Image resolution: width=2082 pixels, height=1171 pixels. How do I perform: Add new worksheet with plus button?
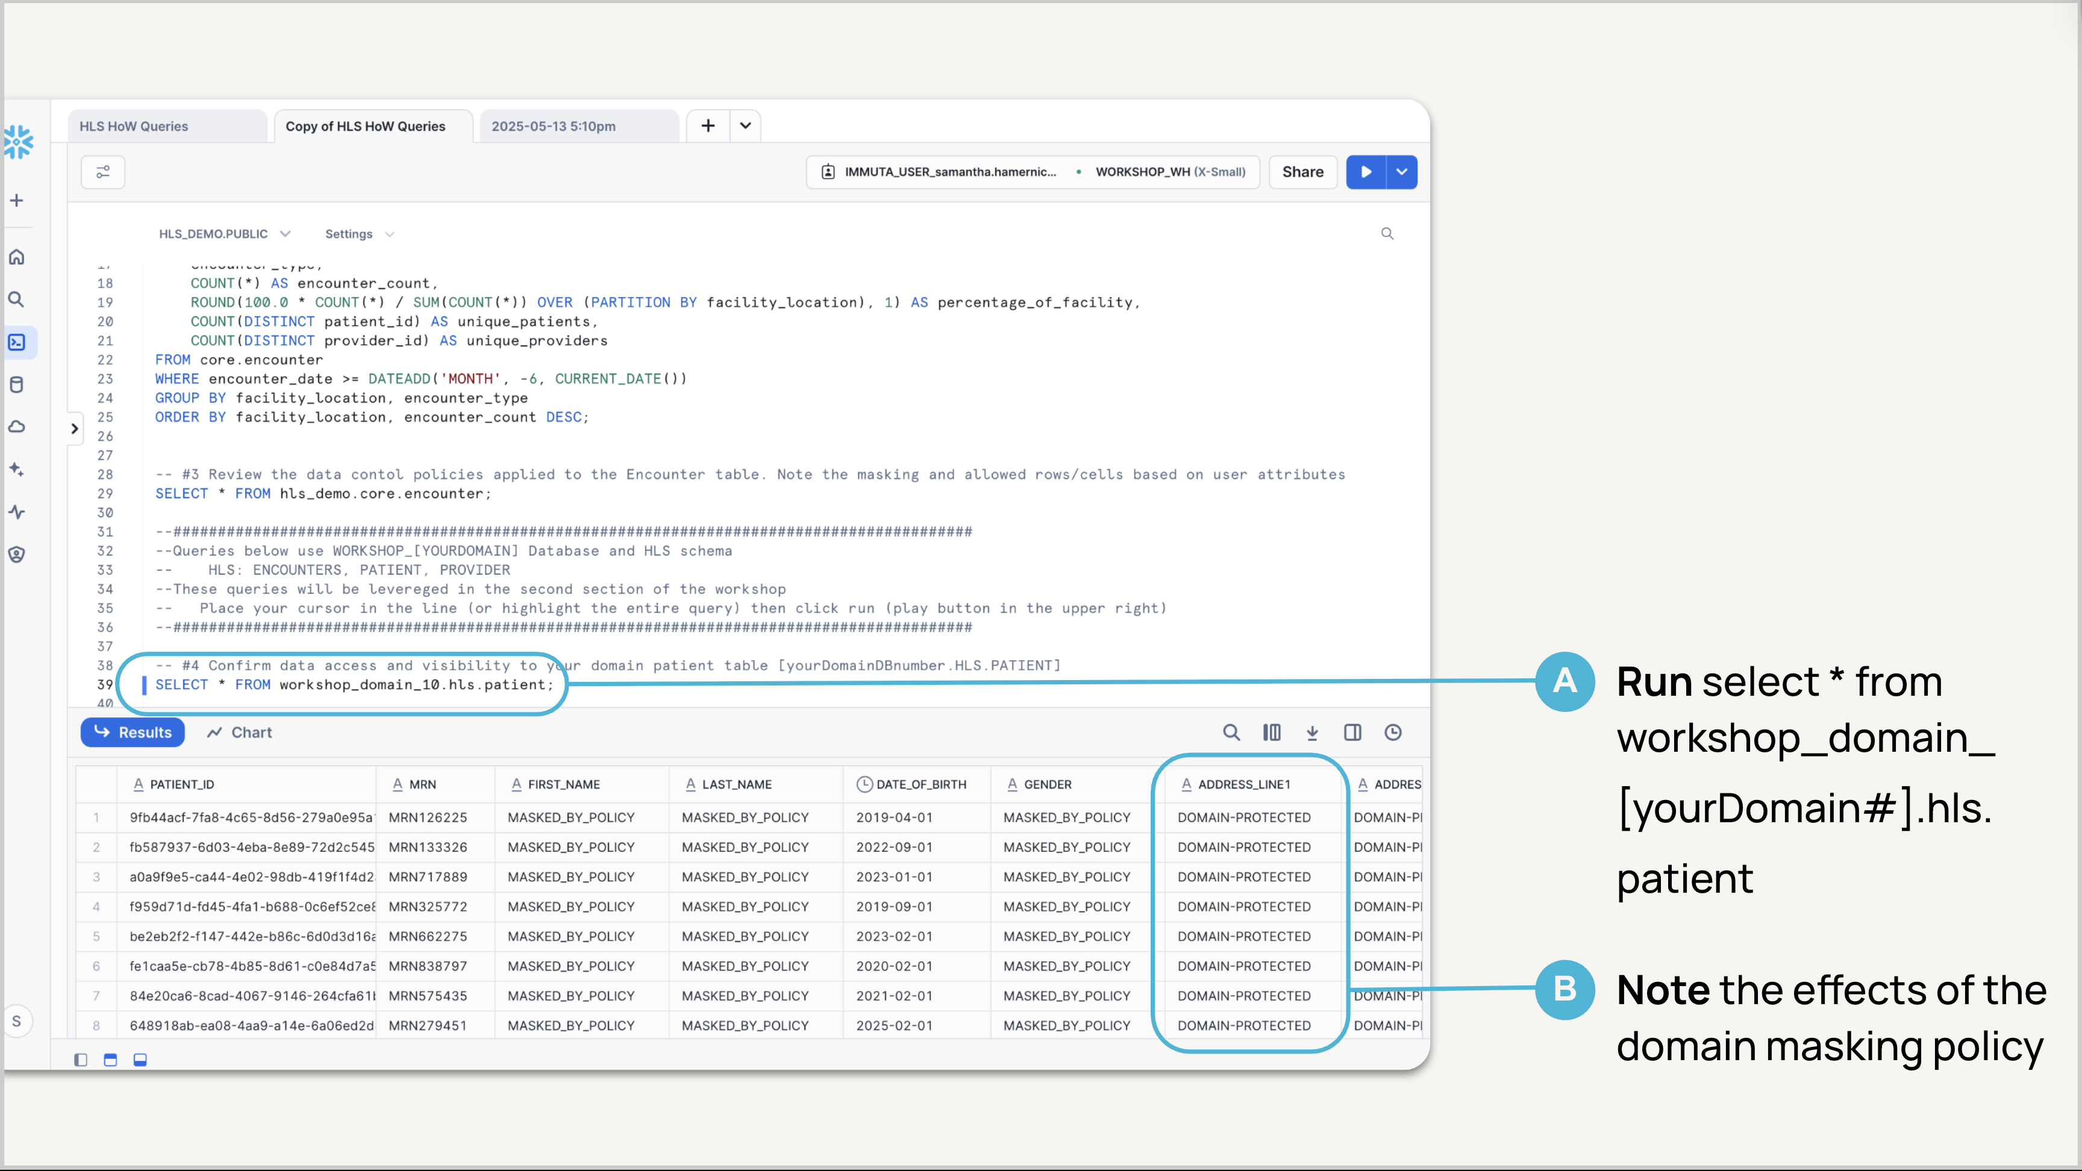[x=708, y=126]
